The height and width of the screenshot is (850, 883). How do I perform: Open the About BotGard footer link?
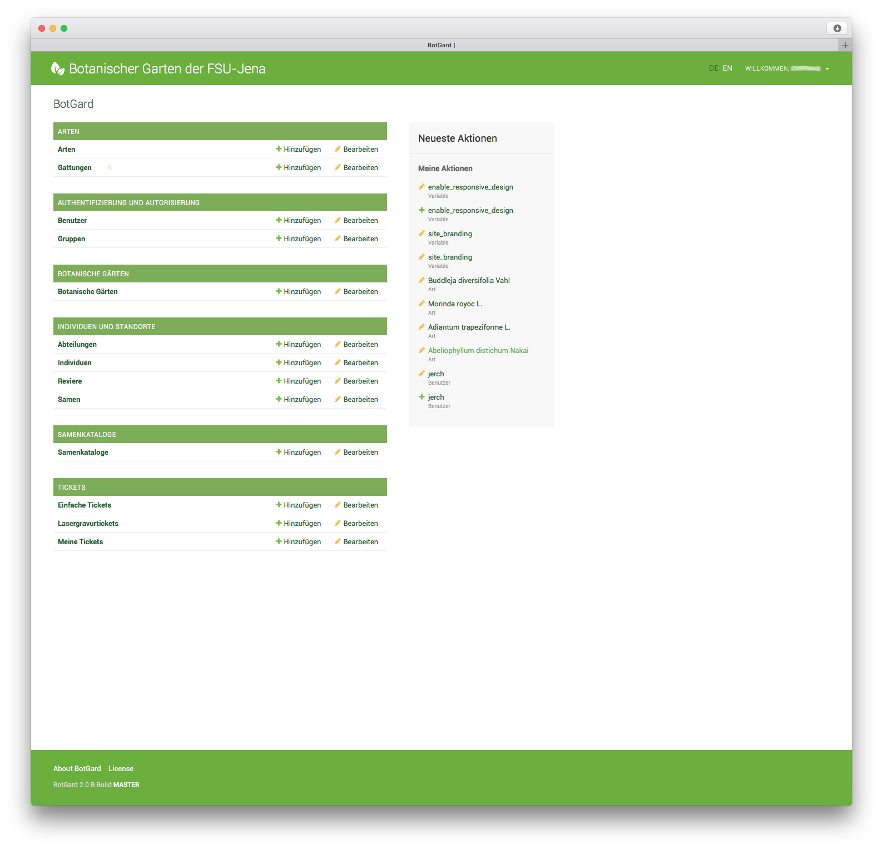77,768
